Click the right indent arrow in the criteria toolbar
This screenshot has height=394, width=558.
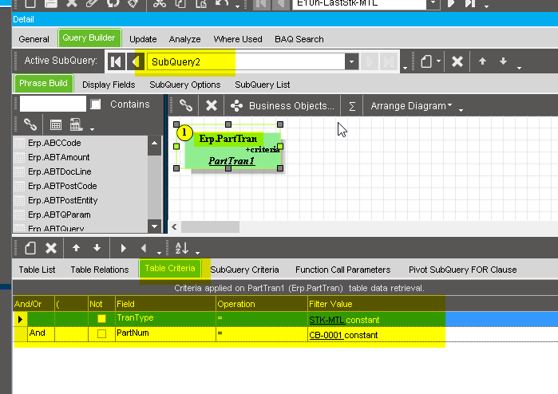click(123, 248)
